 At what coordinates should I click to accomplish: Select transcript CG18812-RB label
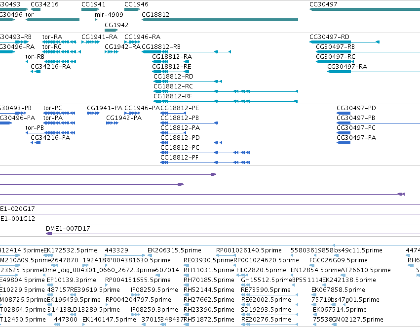coord(161,46)
